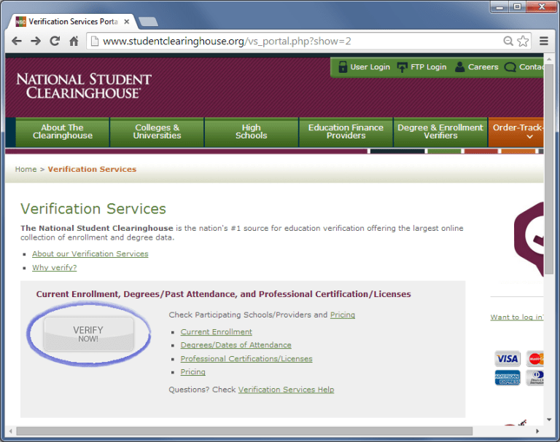Open About The Clearinghouse menu

pos(63,132)
